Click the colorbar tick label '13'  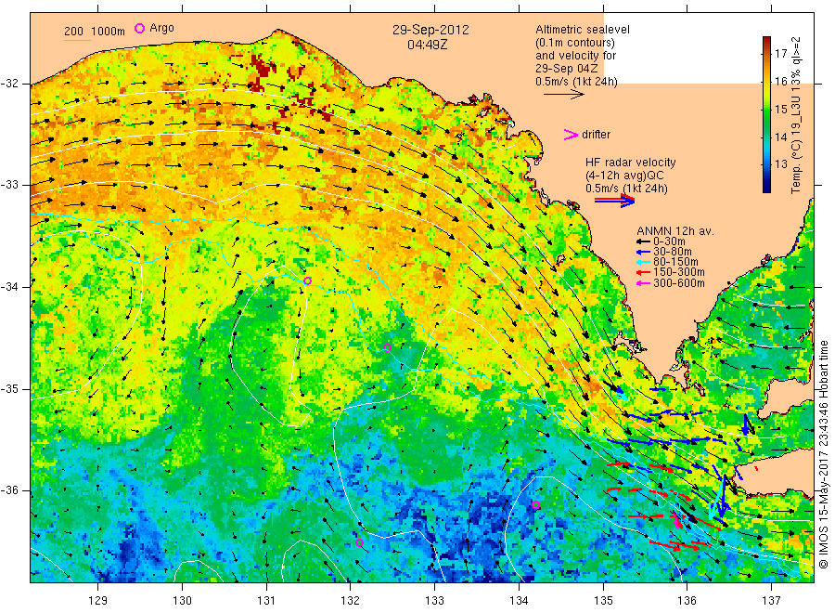pos(780,164)
